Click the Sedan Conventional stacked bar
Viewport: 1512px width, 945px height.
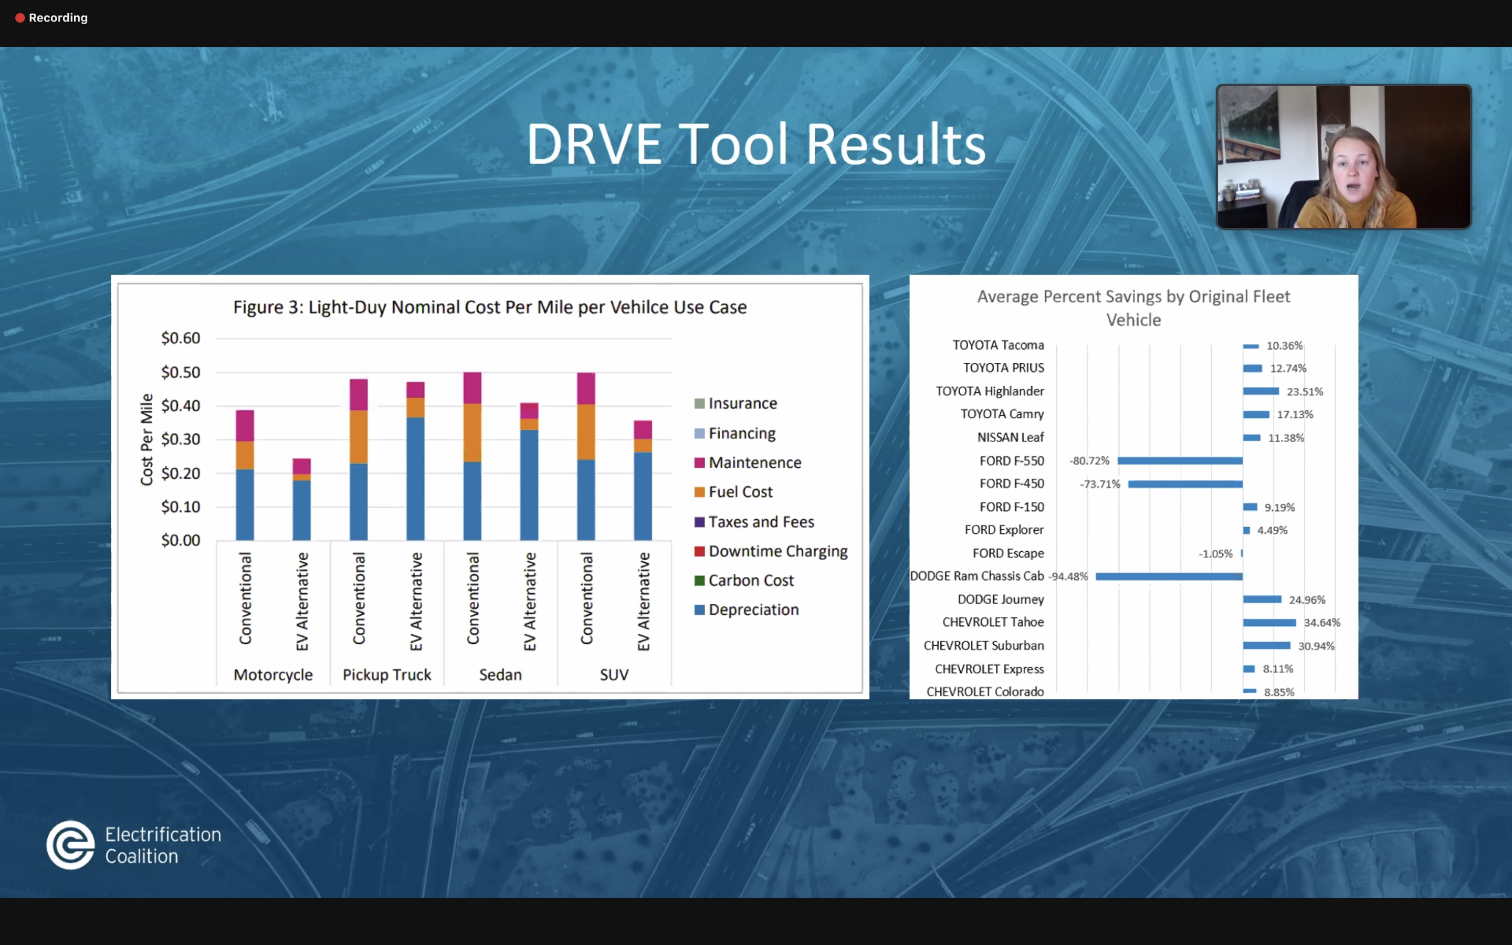[x=472, y=456]
